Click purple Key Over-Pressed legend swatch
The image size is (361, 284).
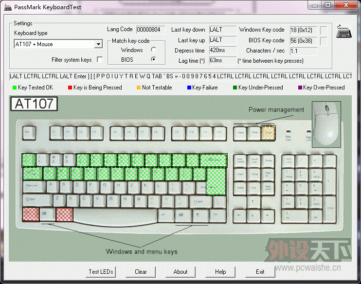tap(300, 88)
